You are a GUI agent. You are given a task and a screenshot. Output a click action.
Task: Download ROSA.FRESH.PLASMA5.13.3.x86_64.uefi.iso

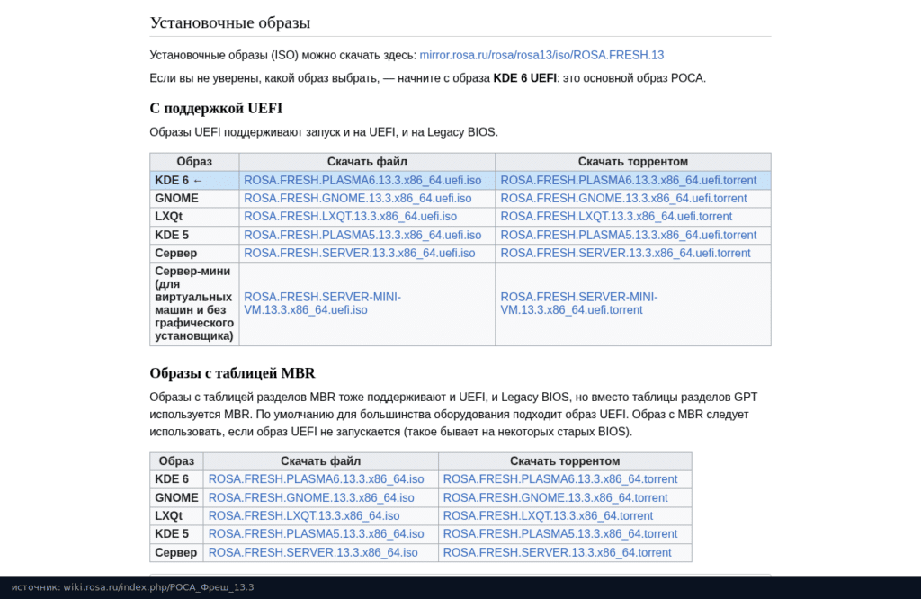(x=362, y=235)
